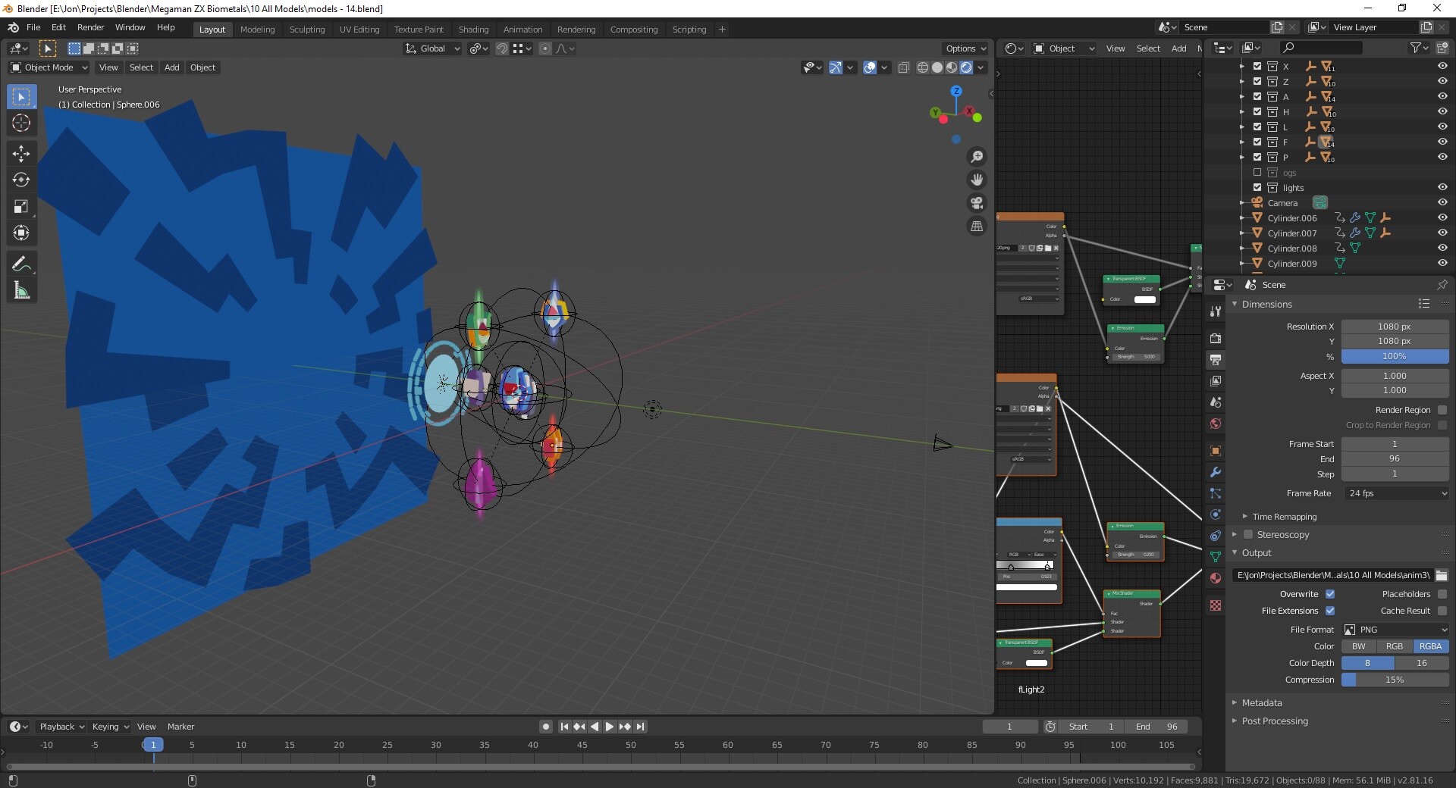Hide the lights collection eye icon

[x=1442, y=187]
